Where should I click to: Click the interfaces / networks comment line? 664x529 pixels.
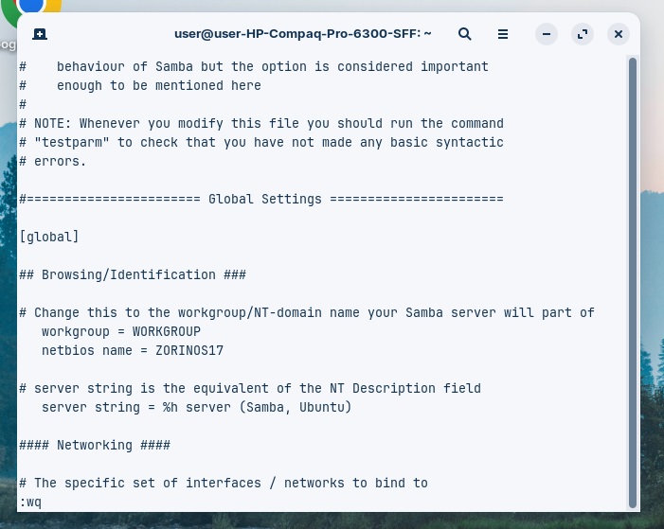[x=224, y=483]
